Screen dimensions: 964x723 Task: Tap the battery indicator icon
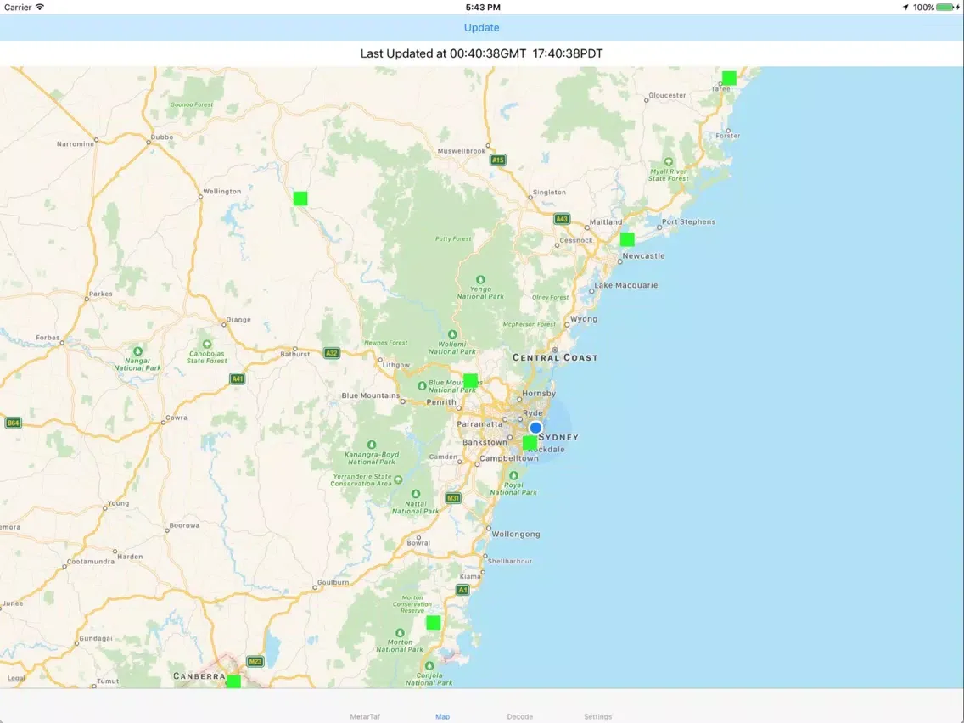(x=947, y=8)
